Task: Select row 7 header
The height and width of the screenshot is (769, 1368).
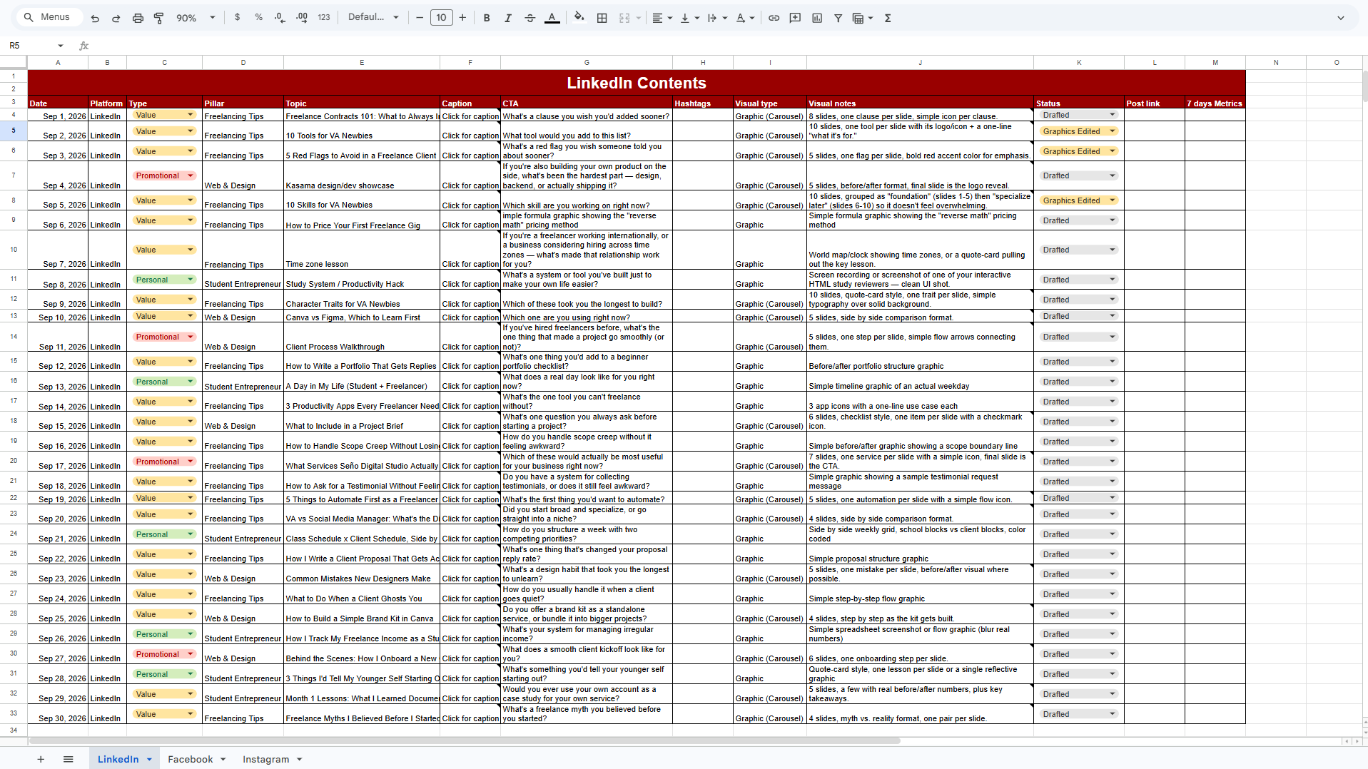Action: pyautogui.click(x=14, y=175)
